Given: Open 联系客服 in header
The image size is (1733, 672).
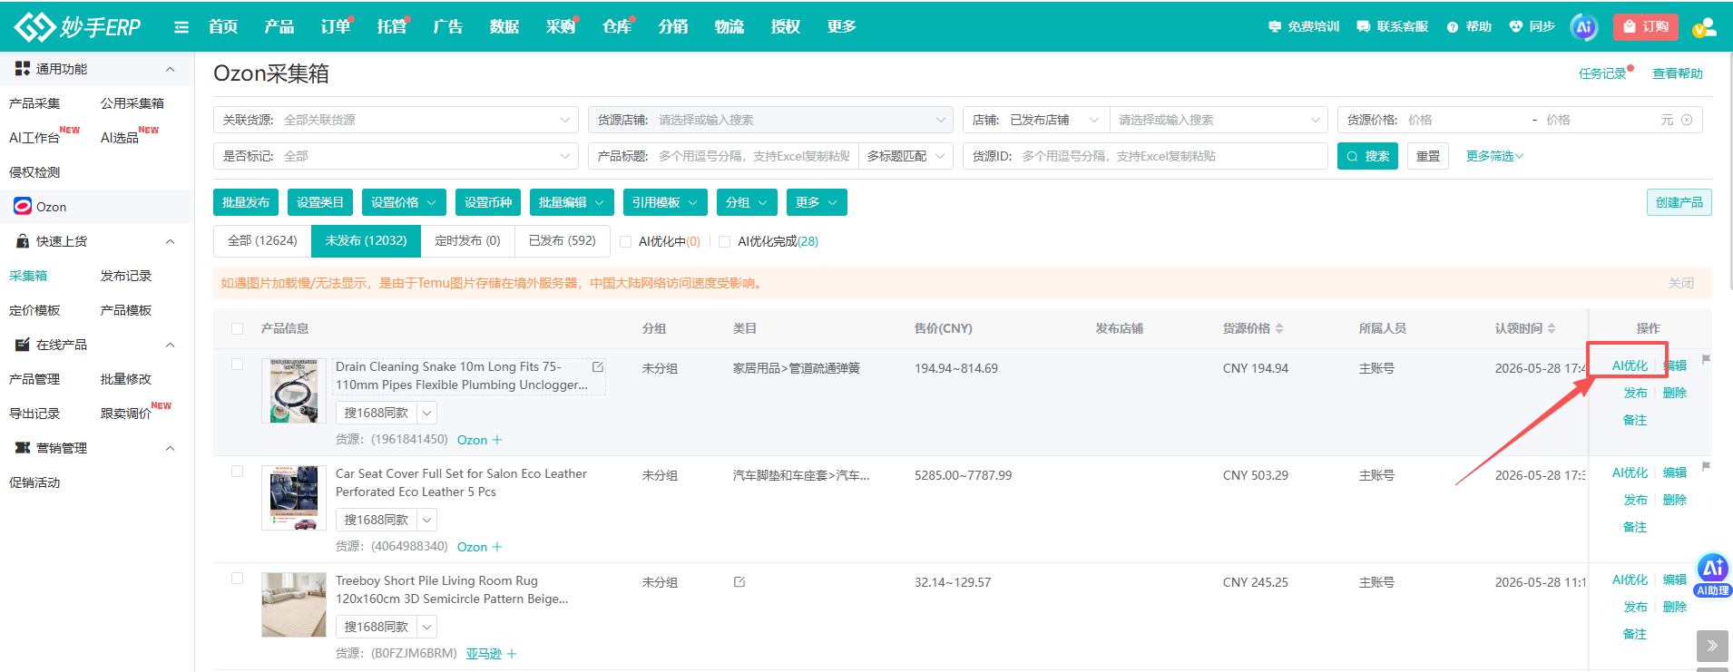Looking at the screenshot, I should (1393, 27).
